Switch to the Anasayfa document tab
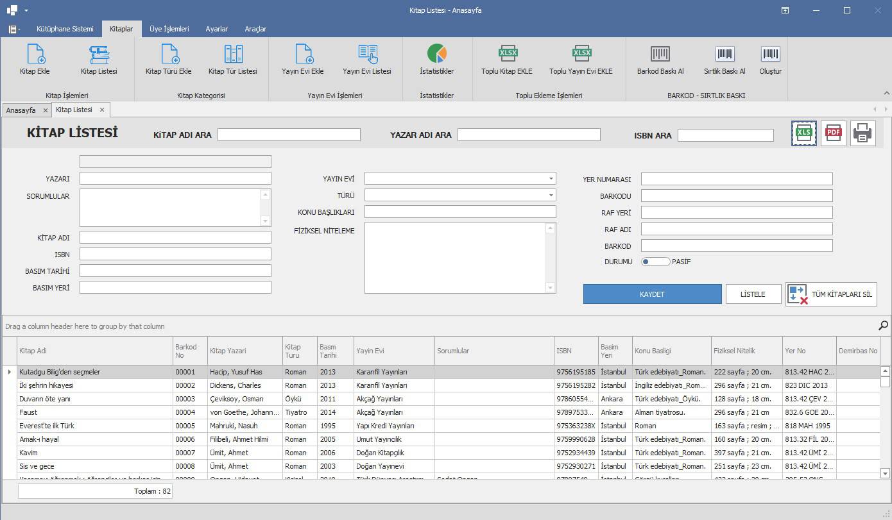The height and width of the screenshot is (520, 892). pos(21,110)
